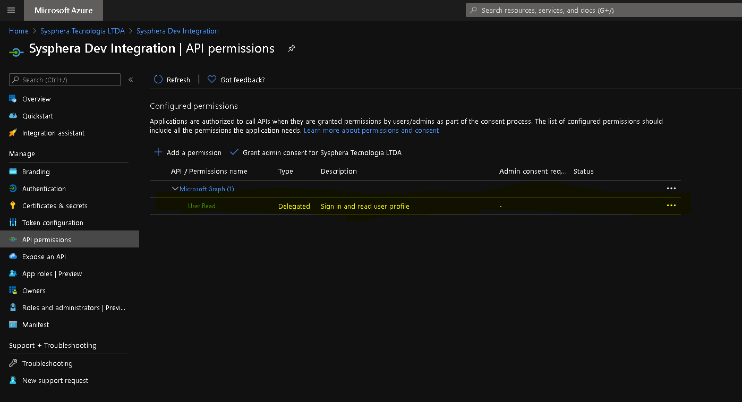Click the Roles and administrators icon
Image resolution: width=742 pixels, height=402 pixels.
(13, 307)
